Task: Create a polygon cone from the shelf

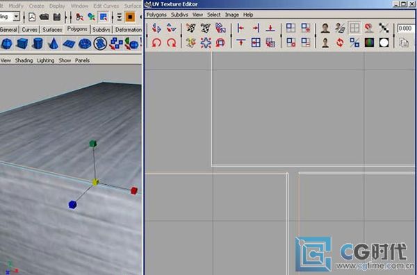Action: [x=54, y=44]
